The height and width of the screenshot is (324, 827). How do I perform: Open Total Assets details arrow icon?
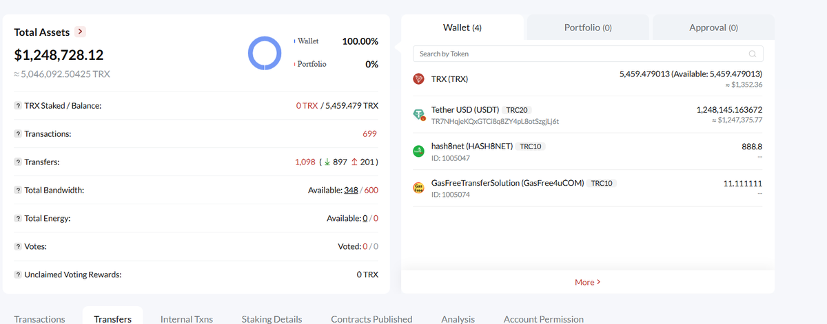pos(81,32)
